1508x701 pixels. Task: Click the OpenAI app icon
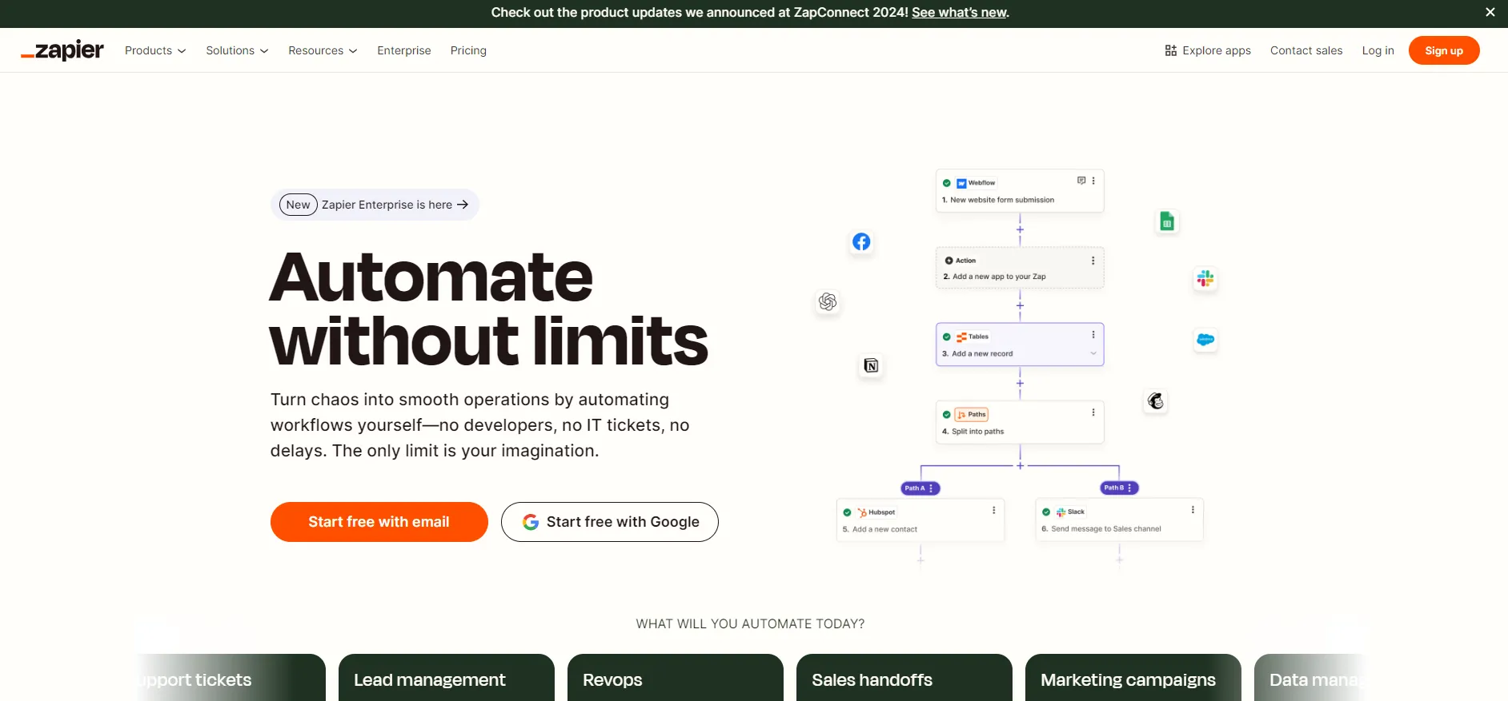tap(828, 301)
